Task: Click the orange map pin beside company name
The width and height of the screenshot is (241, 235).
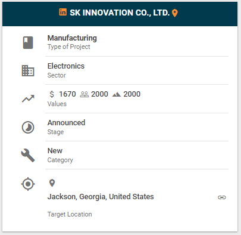Action: [x=175, y=13]
